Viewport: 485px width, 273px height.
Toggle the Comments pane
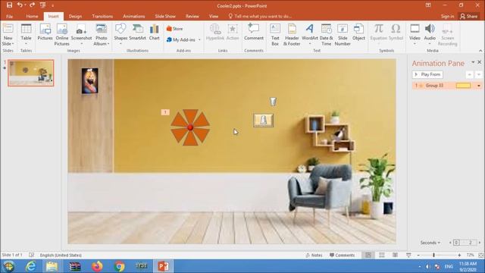click(342, 255)
